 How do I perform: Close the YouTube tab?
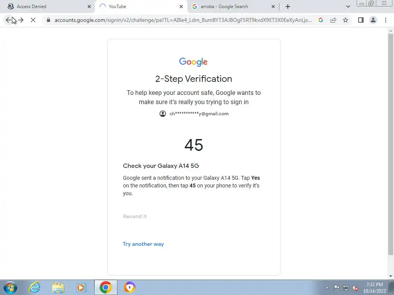coord(181,7)
